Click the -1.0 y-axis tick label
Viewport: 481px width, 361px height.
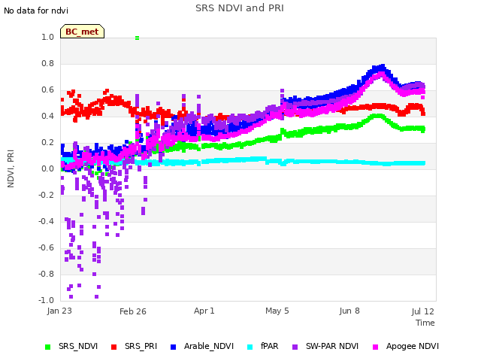tap(47, 300)
